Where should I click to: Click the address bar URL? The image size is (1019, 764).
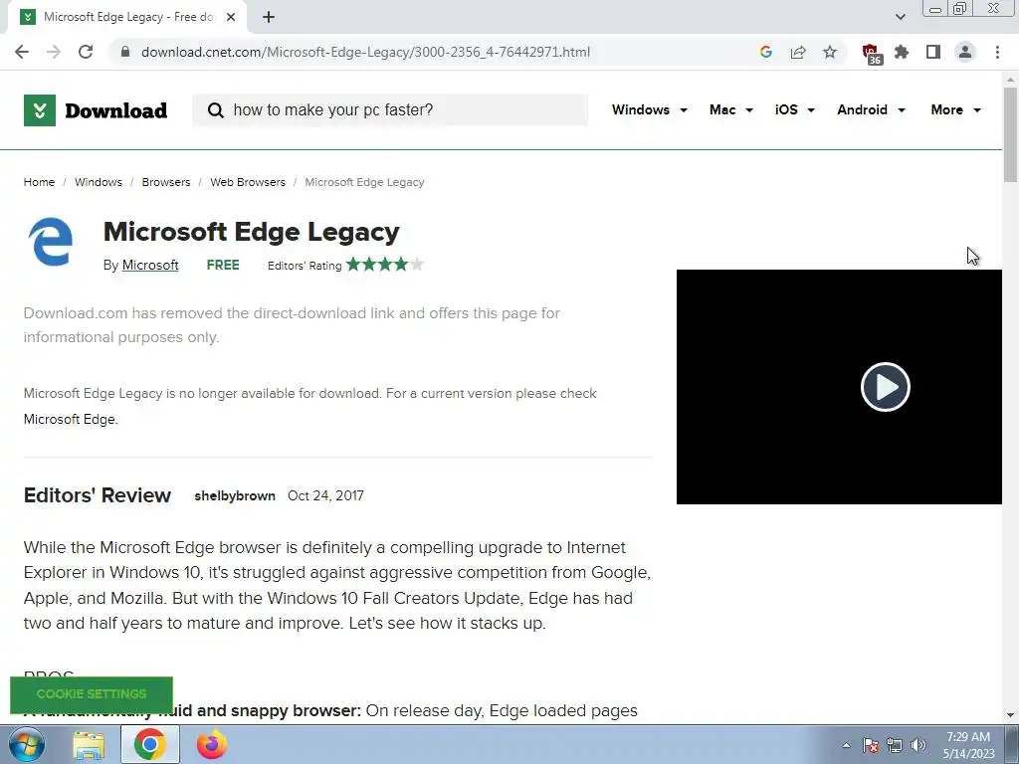pyautogui.click(x=365, y=52)
